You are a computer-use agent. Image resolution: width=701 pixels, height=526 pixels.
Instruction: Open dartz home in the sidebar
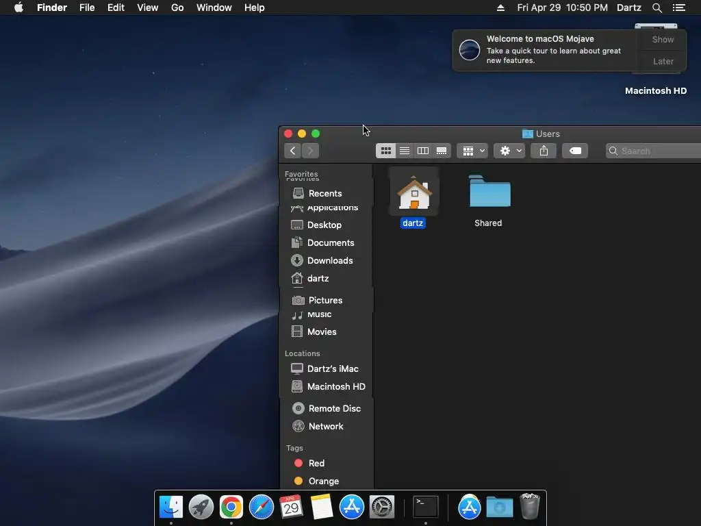pyautogui.click(x=318, y=279)
